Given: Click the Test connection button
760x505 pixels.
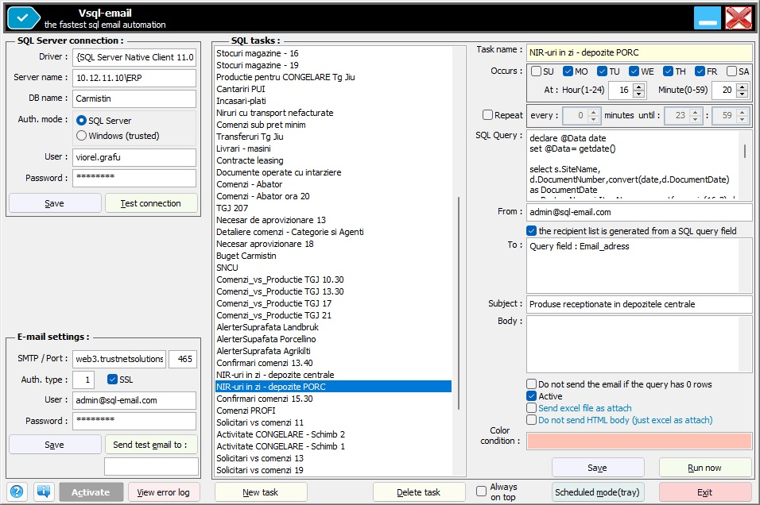Looking at the screenshot, I should pos(151,203).
